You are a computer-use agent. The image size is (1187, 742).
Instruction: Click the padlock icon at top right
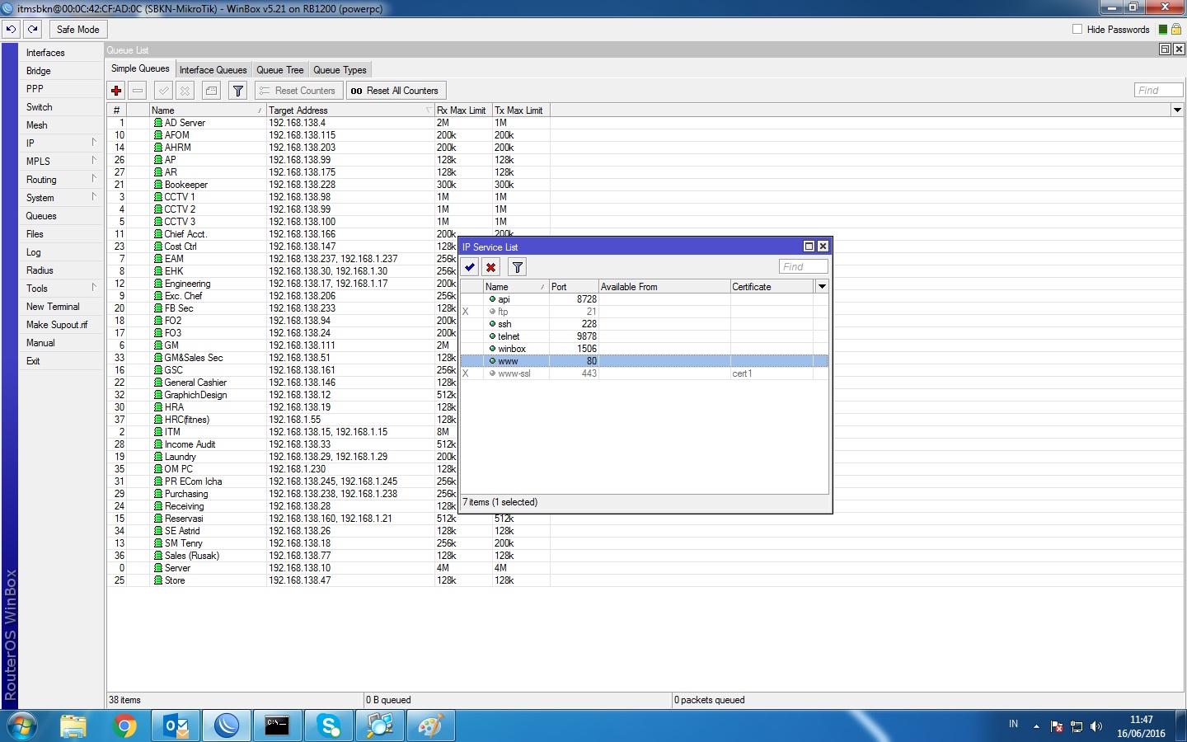pos(1176,29)
